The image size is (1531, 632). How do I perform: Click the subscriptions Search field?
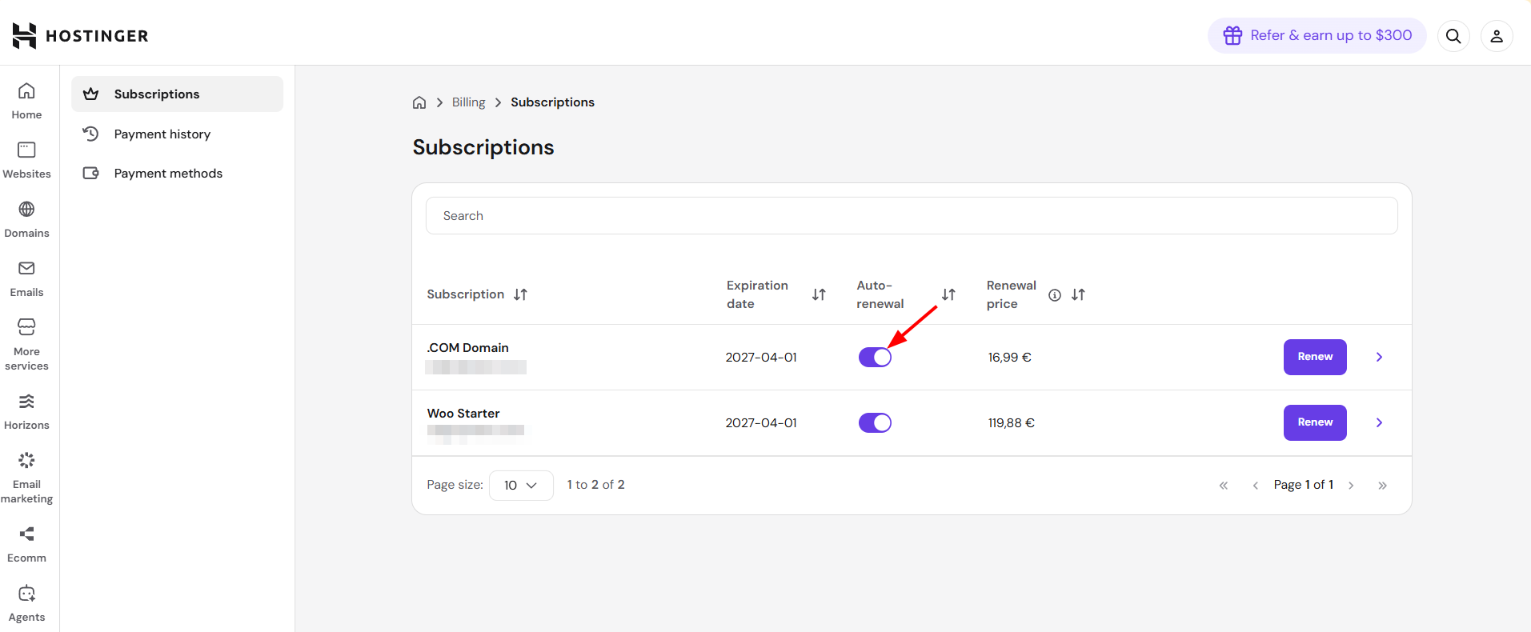click(912, 216)
